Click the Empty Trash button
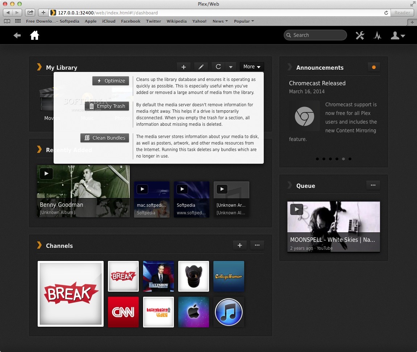This screenshot has height=352, width=417. [107, 106]
